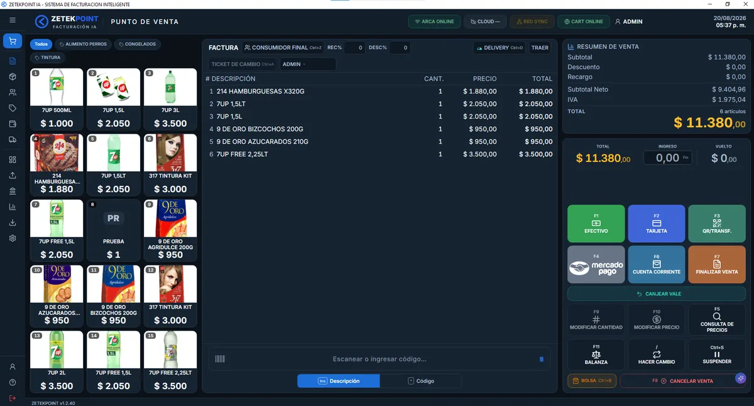The image size is (754, 406).
Task: Click the purple AI sparkle floating button
Action: pyautogui.click(x=741, y=378)
